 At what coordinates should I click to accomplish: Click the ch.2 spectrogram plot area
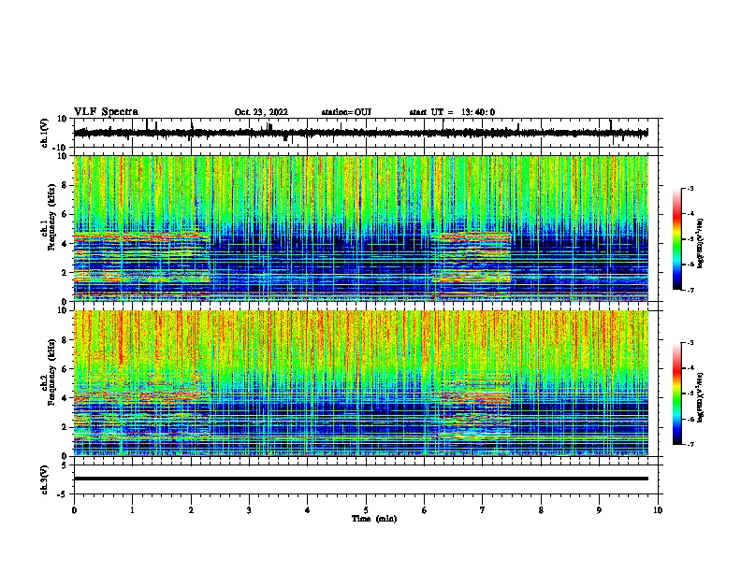click(360, 383)
